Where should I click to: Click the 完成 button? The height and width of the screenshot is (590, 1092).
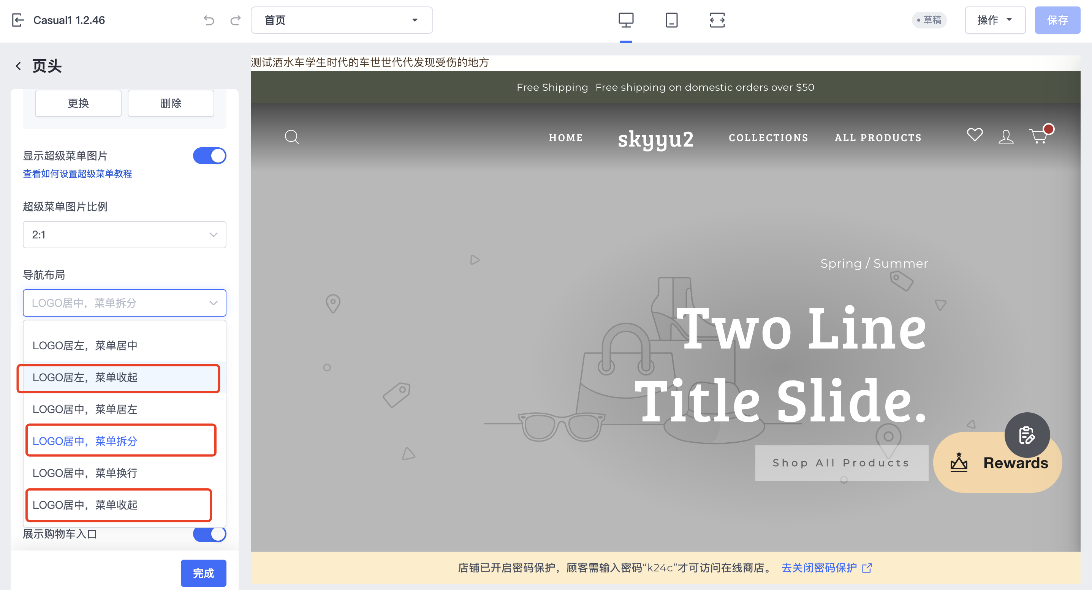point(204,573)
